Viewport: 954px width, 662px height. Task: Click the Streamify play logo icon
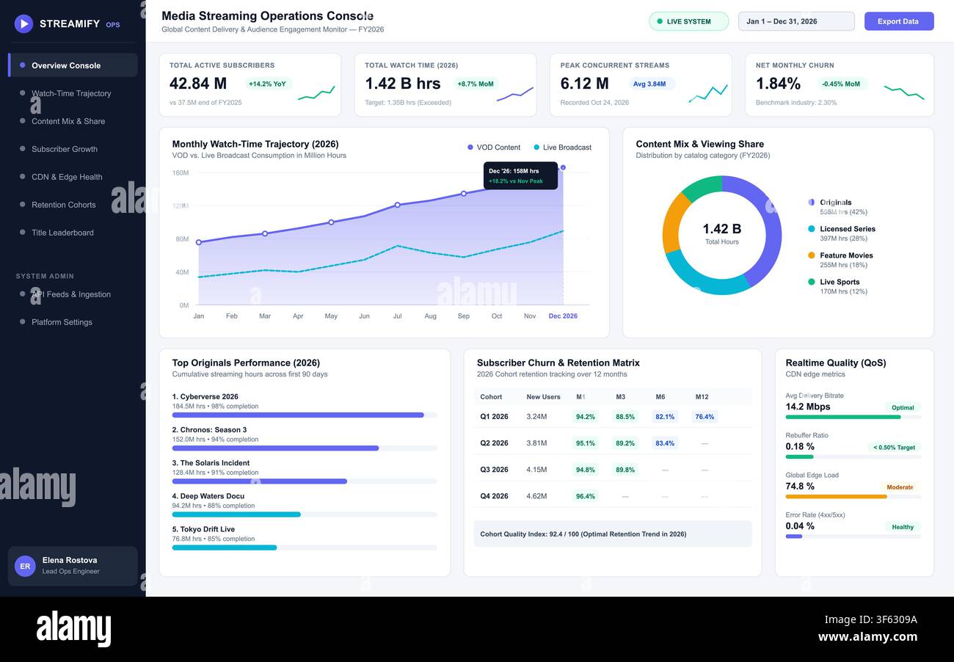(23, 23)
